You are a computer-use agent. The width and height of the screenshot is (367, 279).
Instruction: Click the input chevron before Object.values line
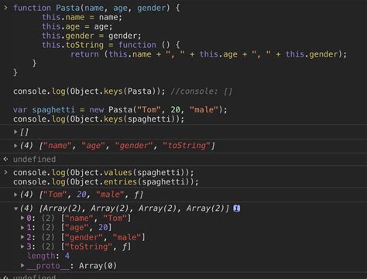5,172
